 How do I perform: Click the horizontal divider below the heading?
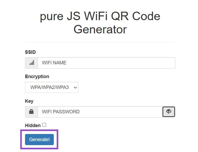click(x=100, y=42)
